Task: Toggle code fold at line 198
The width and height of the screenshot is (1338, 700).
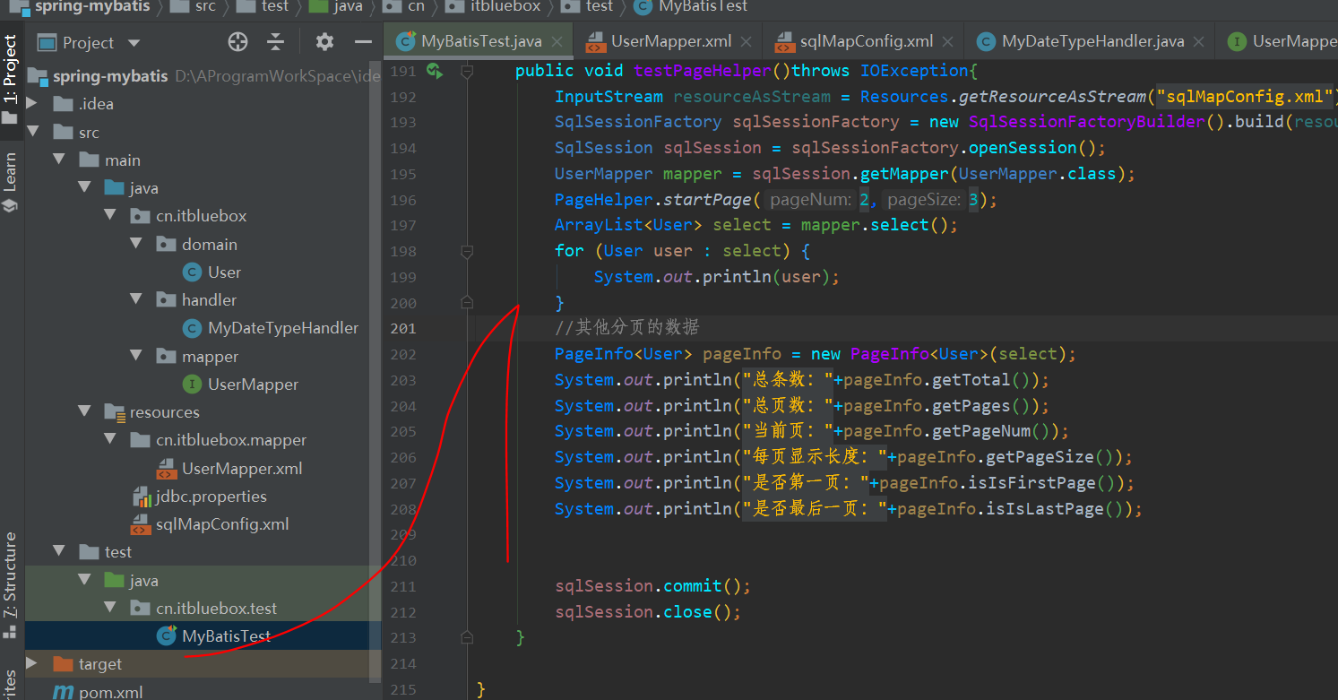Action: point(467,251)
